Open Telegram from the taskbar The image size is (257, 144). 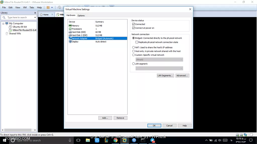152,140
